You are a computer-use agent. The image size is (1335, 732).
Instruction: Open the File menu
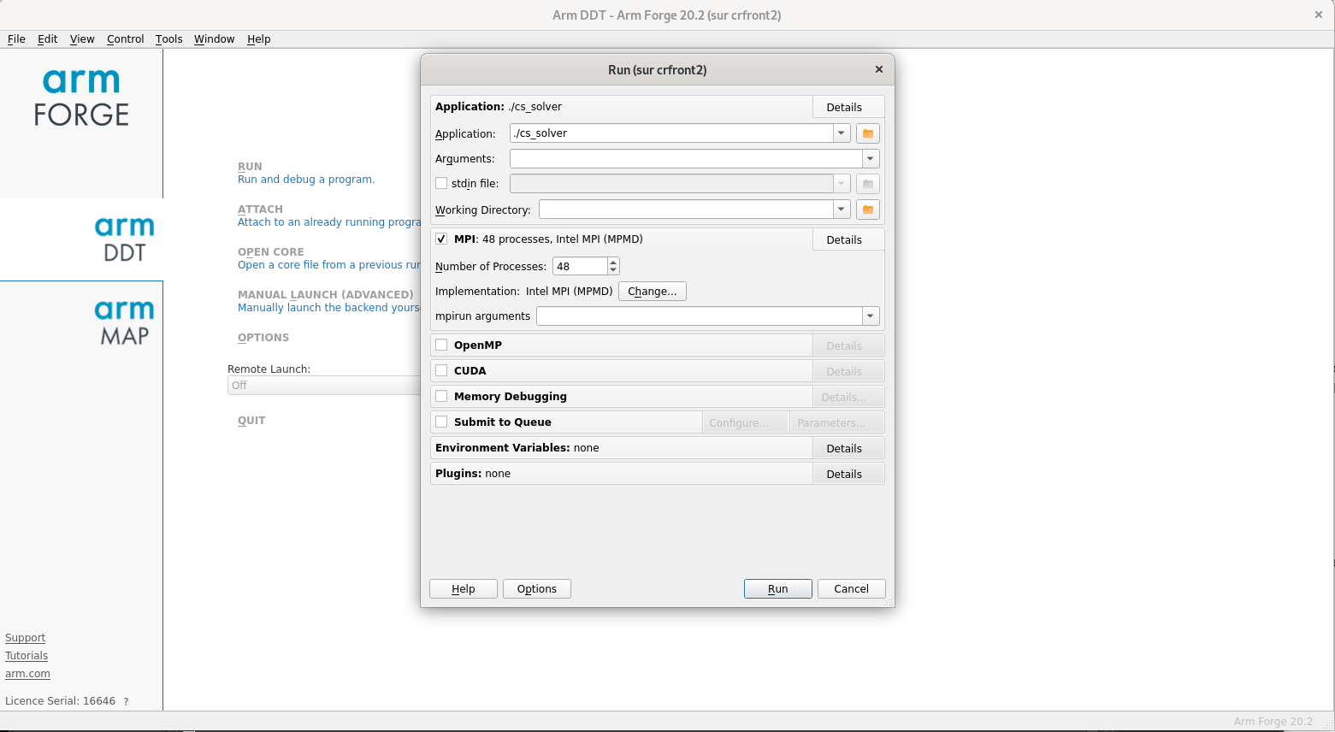point(16,39)
